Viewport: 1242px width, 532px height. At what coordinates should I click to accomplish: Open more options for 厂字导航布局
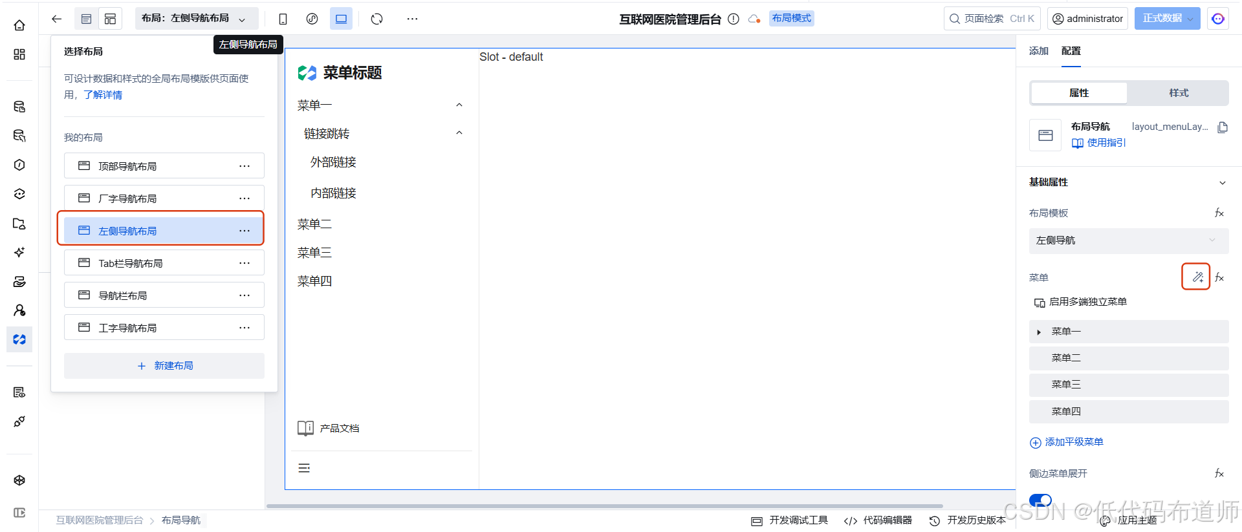(x=245, y=198)
